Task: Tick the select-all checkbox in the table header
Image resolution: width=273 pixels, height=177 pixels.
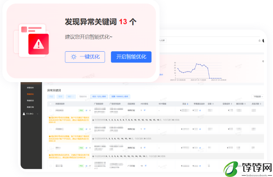Action: click(51, 104)
